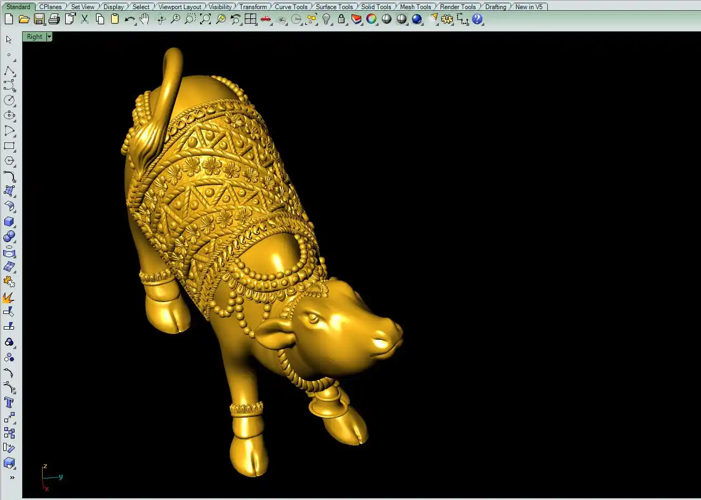Select the Circle drawing tool

coord(9,101)
